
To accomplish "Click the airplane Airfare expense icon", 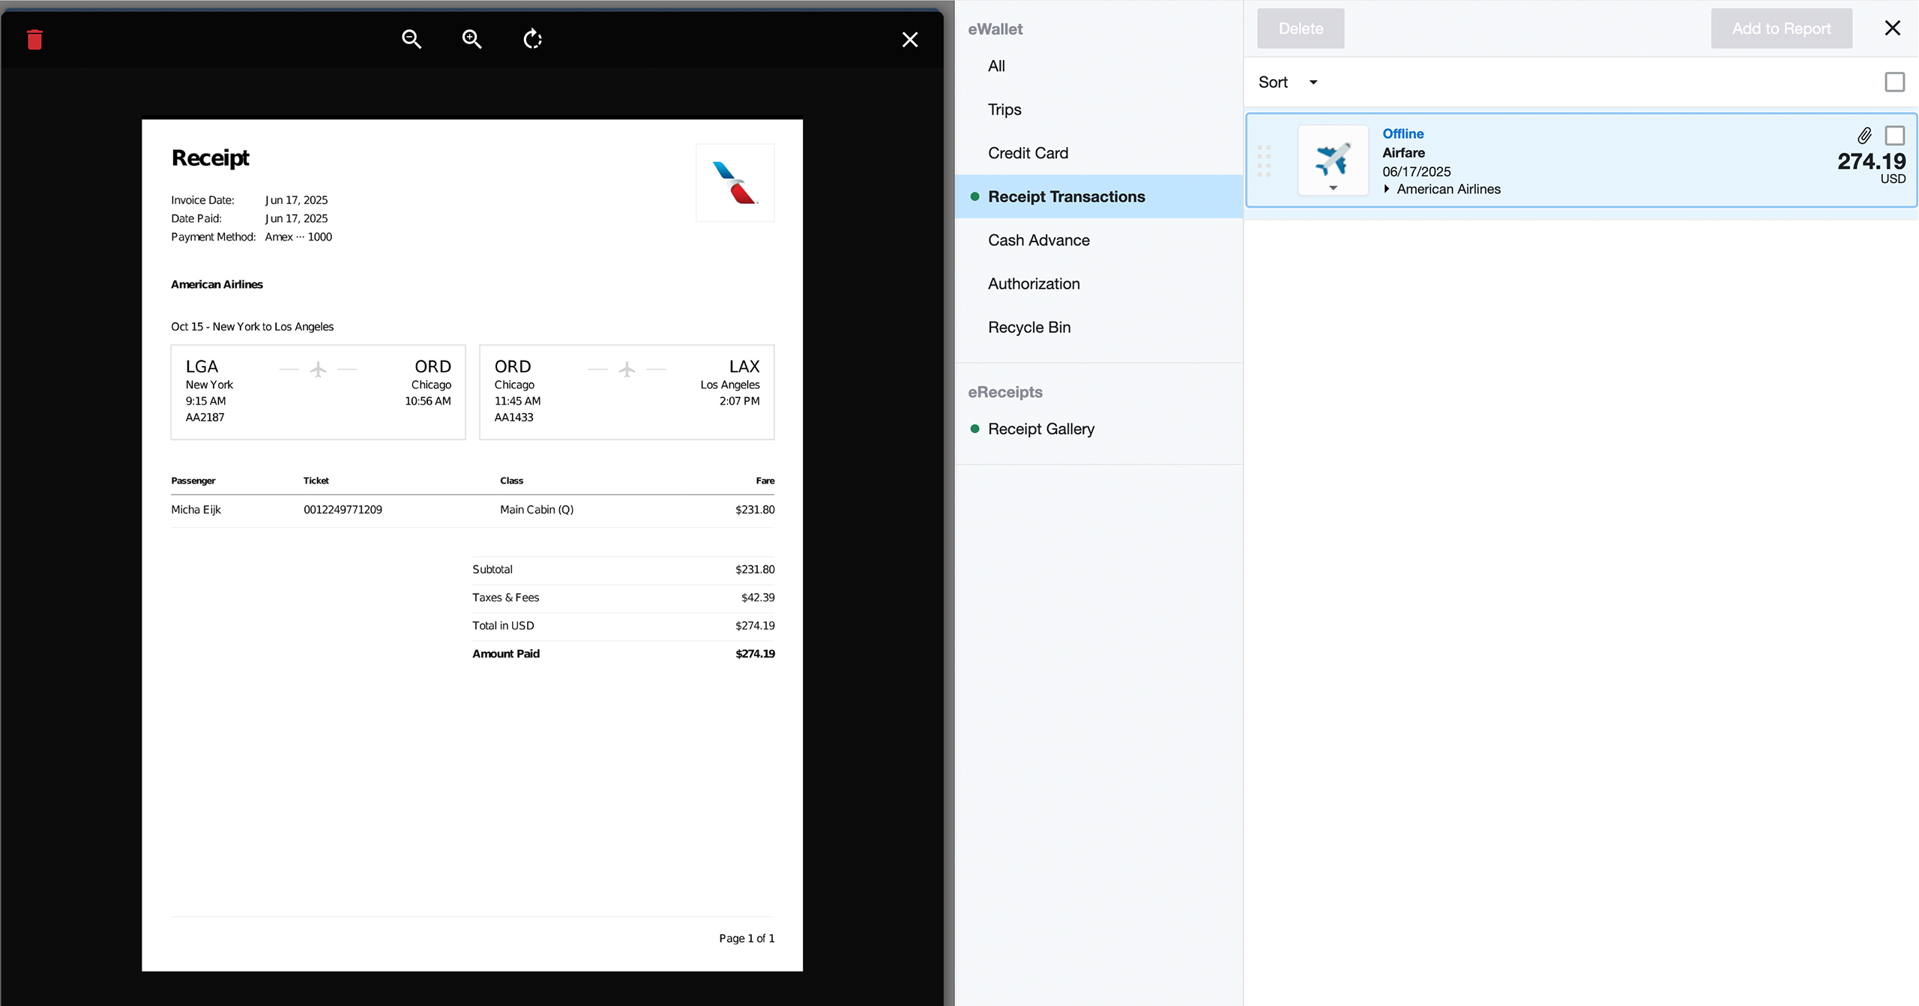I will (1332, 157).
